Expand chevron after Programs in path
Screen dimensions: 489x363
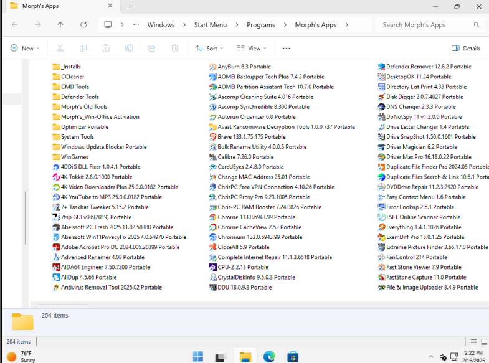[x=285, y=25]
